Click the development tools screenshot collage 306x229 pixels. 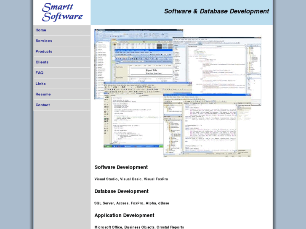(x=178, y=93)
